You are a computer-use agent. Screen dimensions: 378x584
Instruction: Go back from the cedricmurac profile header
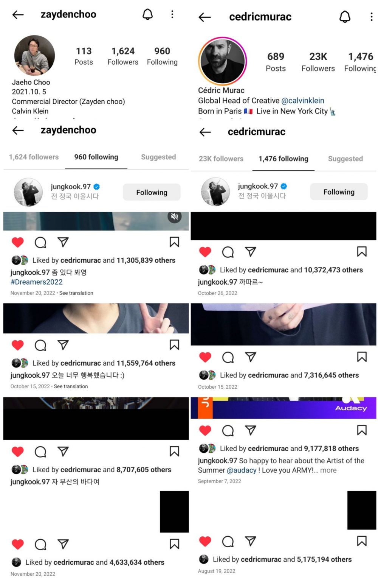[204, 17]
